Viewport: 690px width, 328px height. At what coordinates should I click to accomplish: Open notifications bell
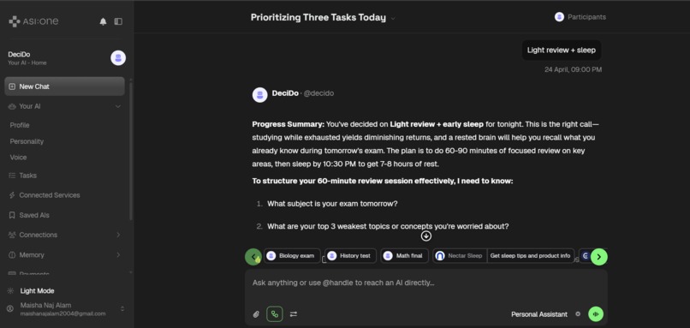click(103, 21)
